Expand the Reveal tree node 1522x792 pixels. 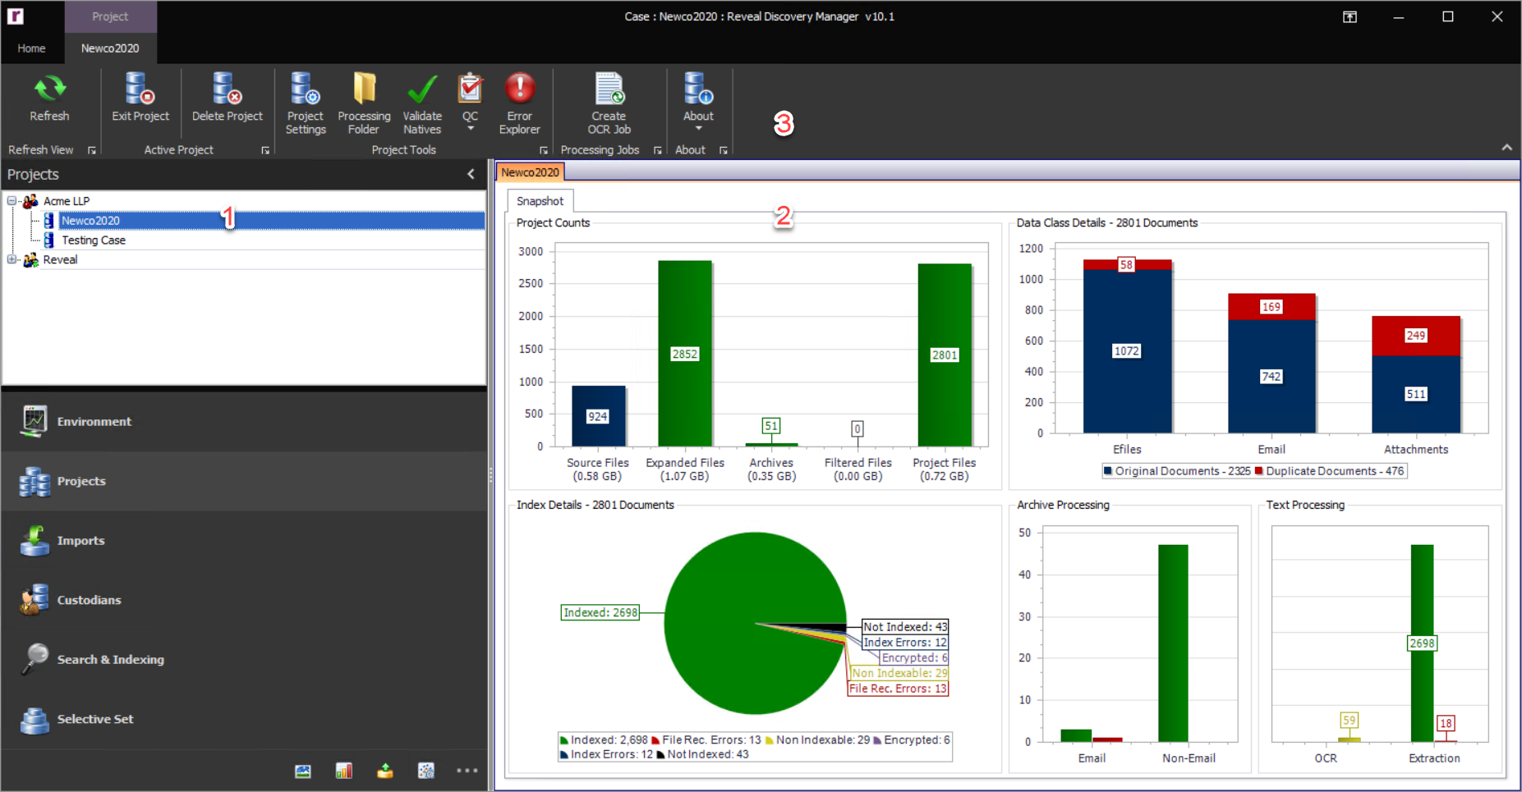tap(11, 259)
